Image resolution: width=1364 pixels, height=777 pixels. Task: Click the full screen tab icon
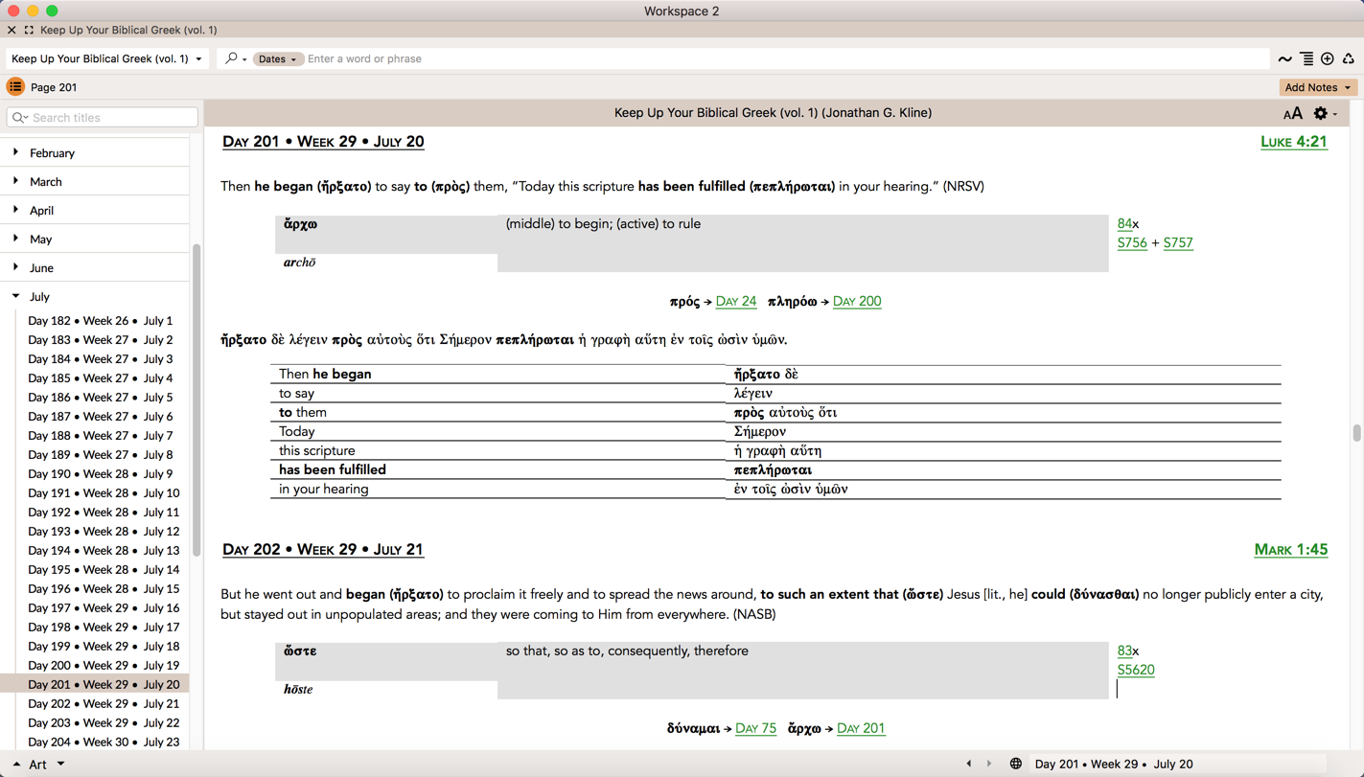coord(29,30)
